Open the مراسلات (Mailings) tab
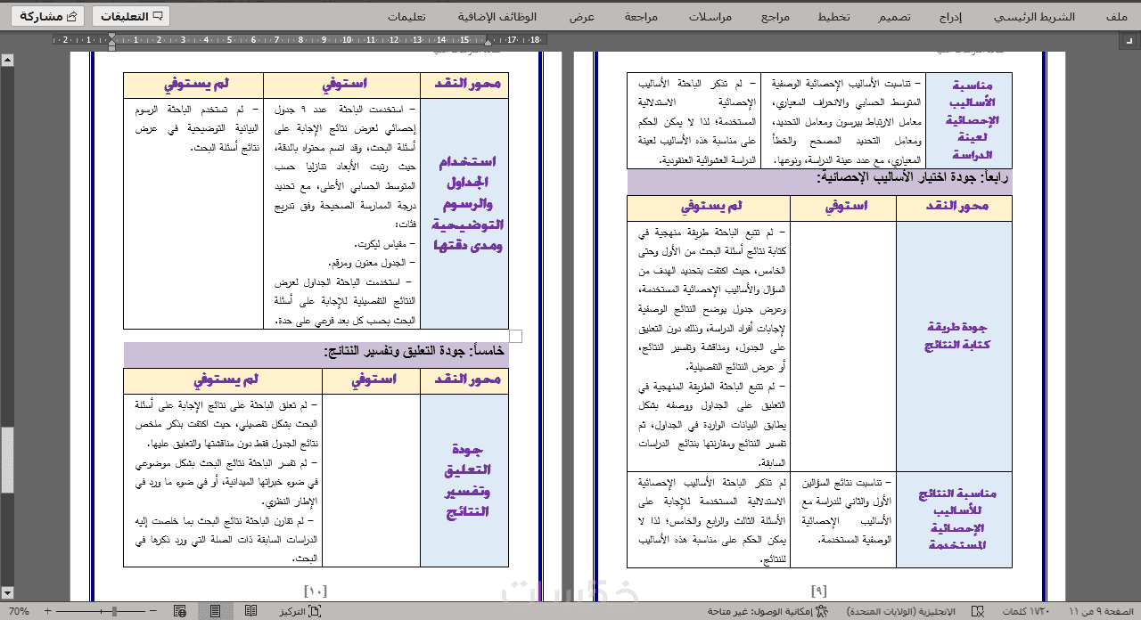The image size is (1141, 620). [x=711, y=17]
